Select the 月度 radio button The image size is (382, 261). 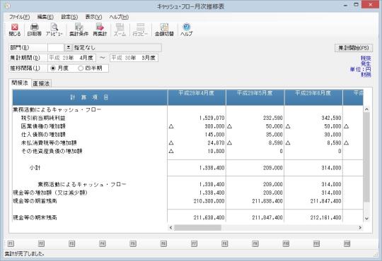(x=53, y=68)
